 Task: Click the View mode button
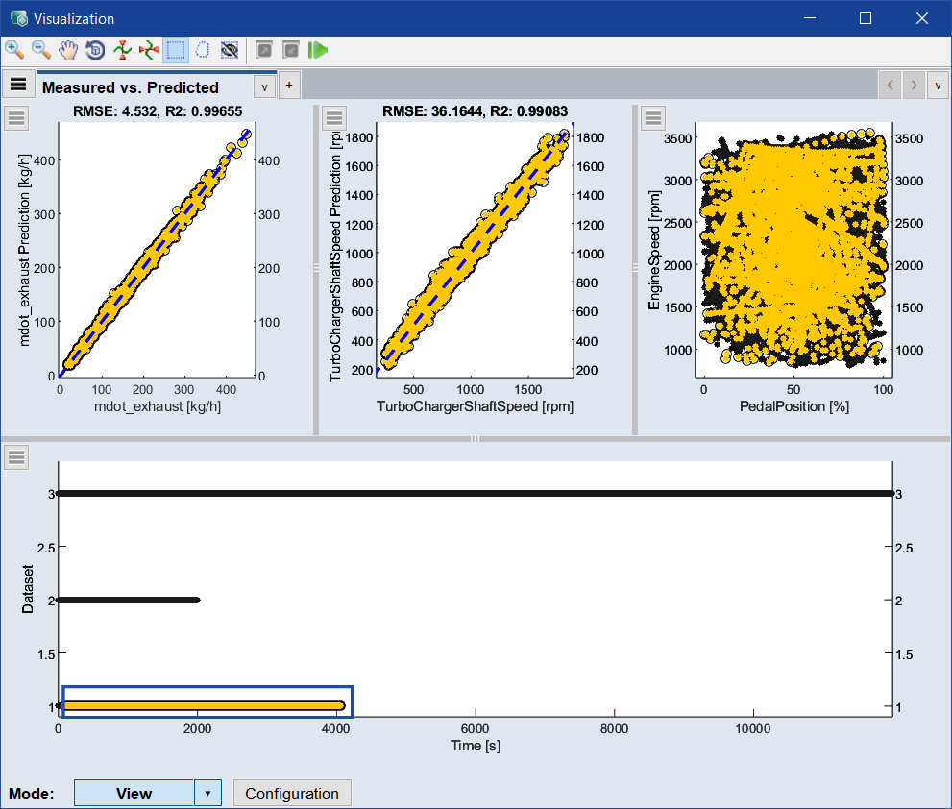point(134,794)
